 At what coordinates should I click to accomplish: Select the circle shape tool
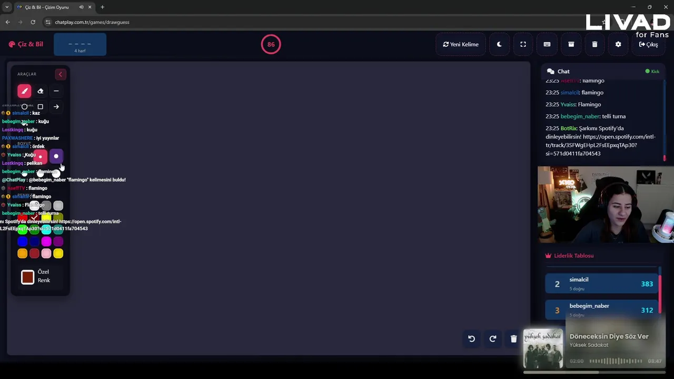(24, 107)
